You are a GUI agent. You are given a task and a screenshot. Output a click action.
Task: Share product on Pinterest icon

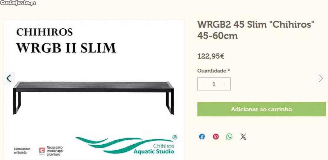click(216, 137)
